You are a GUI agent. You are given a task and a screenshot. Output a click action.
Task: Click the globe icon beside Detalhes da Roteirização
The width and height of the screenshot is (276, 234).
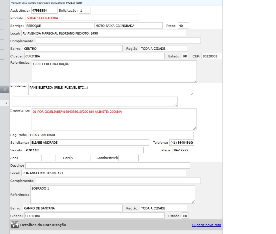click(15, 225)
